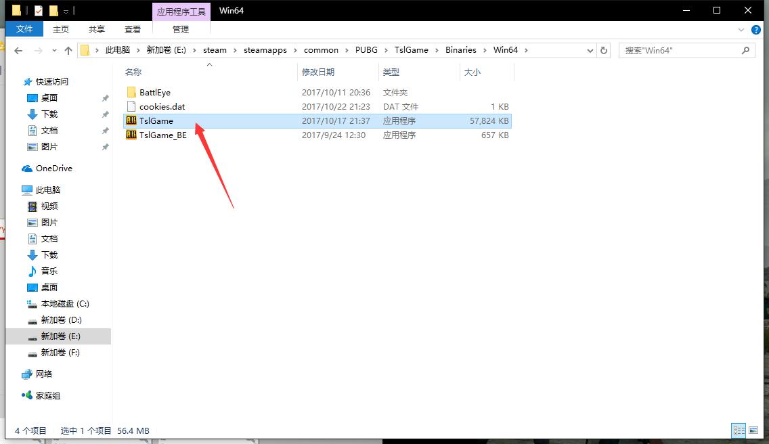This screenshot has height=444, width=769.
Task: Switch to the 查看 ribbon tab
Action: pyautogui.click(x=133, y=29)
